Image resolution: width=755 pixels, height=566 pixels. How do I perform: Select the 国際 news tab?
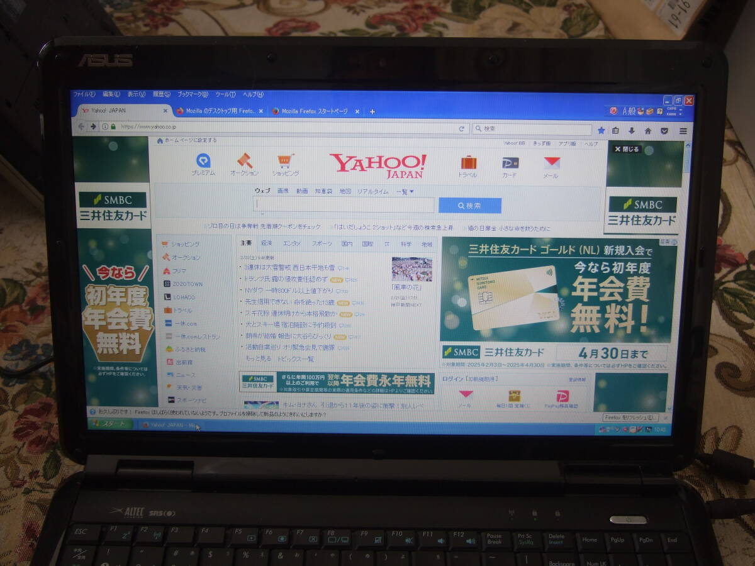pos(368,243)
